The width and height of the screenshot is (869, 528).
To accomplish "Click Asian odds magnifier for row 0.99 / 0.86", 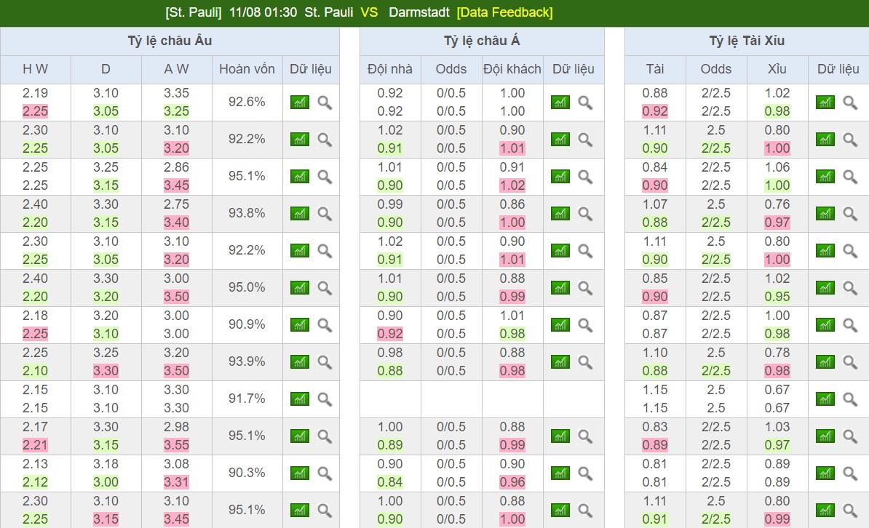I will [x=585, y=214].
